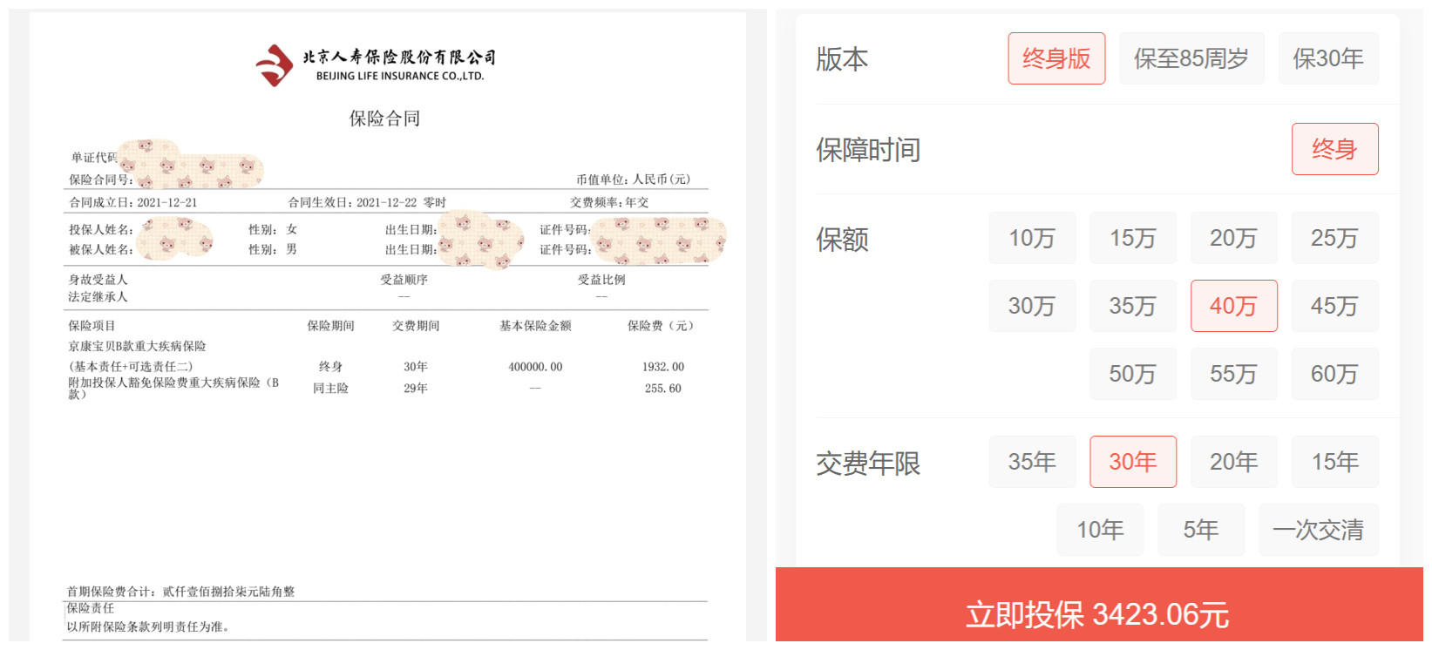Click the 保障时间 section label
1432x650 pixels.
[x=868, y=150]
